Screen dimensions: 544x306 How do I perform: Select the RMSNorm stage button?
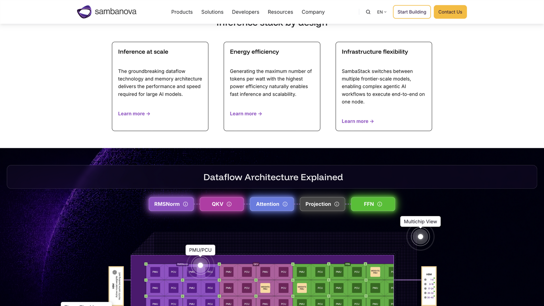click(171, 204)
